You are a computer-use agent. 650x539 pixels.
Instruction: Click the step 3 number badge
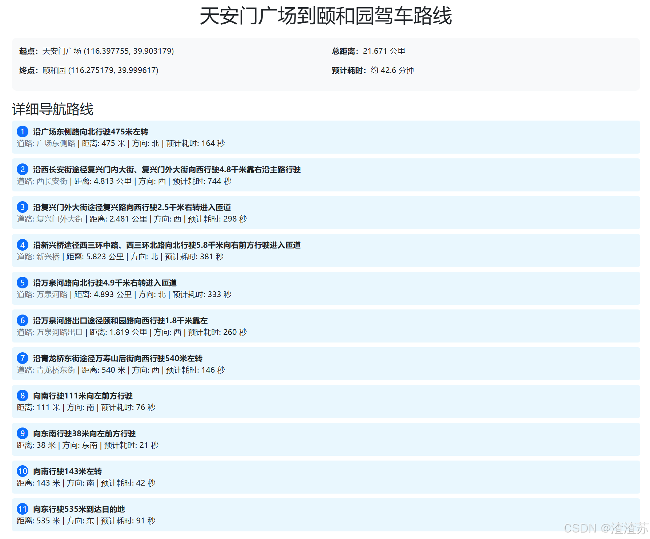pyautogui.click(x=23, y=207)
